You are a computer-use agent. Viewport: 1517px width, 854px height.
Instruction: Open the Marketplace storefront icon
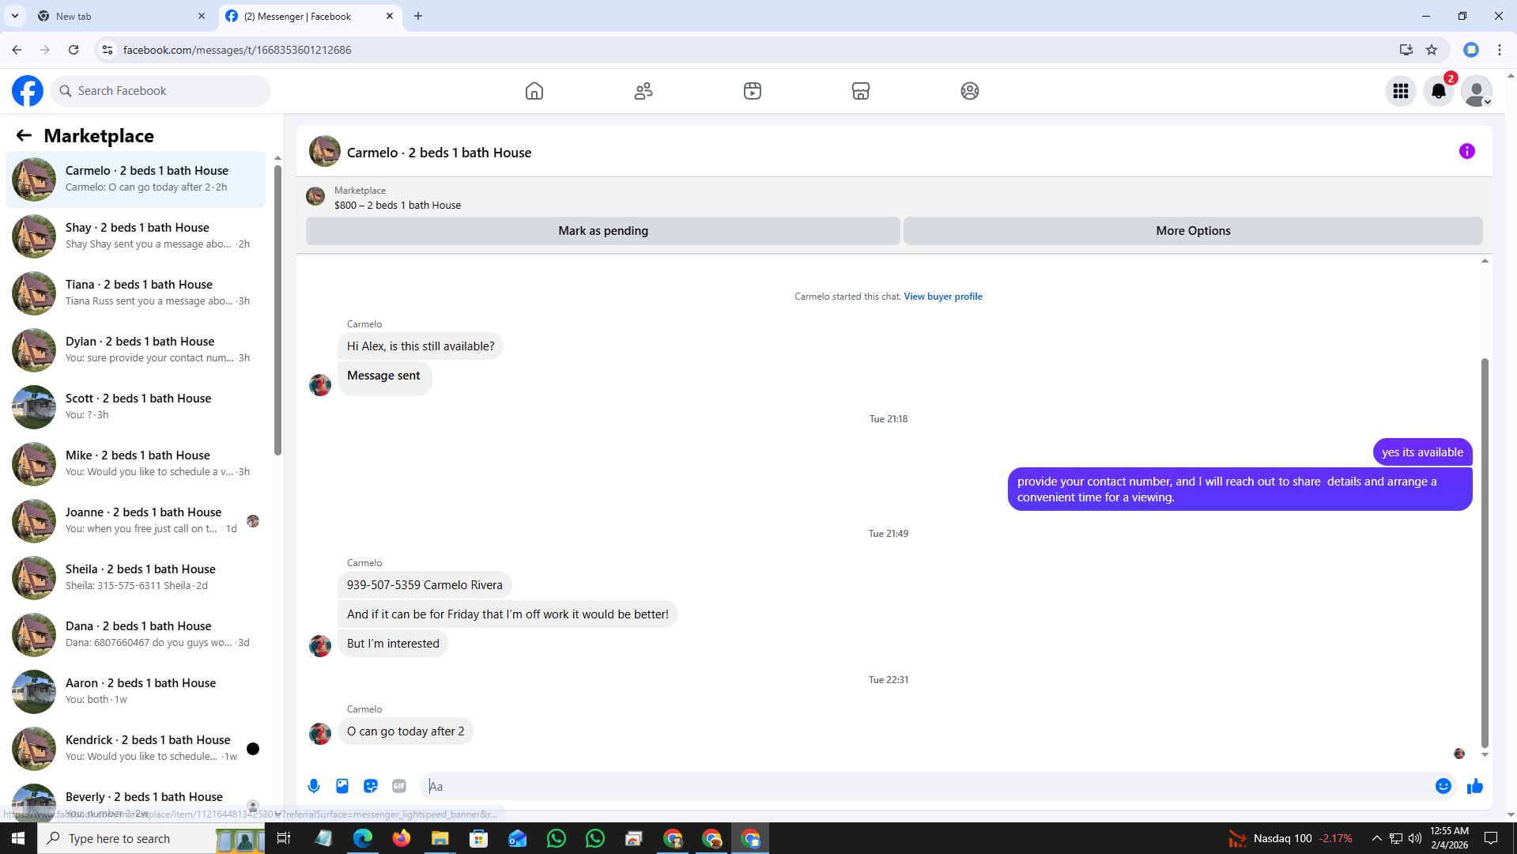tap(861, 91)
